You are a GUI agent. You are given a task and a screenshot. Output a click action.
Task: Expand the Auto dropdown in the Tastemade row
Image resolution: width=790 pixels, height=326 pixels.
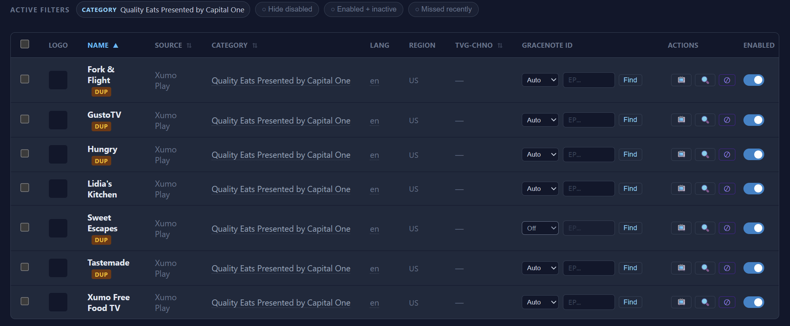[x=540, y=268]
